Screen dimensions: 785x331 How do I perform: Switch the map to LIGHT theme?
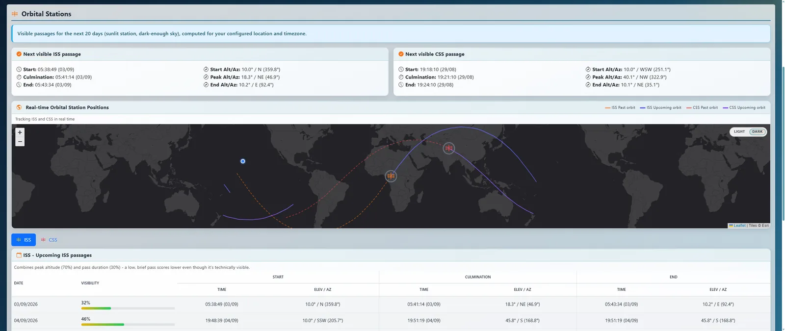739,131
